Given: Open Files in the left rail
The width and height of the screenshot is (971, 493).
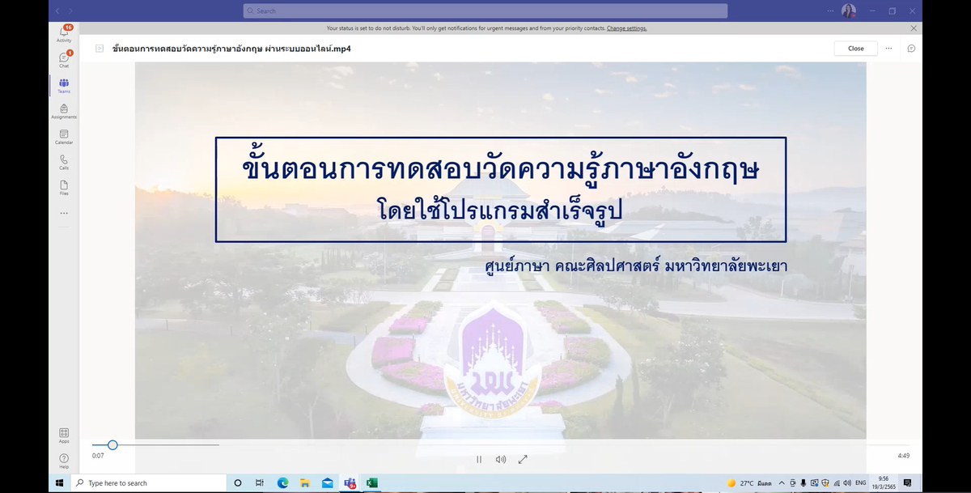Looking at the screenshot, I should pos(64,186).
